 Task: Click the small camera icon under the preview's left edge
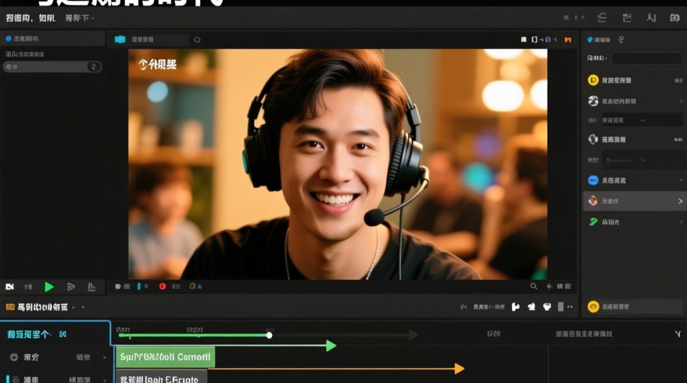click(x=118, y=286)
